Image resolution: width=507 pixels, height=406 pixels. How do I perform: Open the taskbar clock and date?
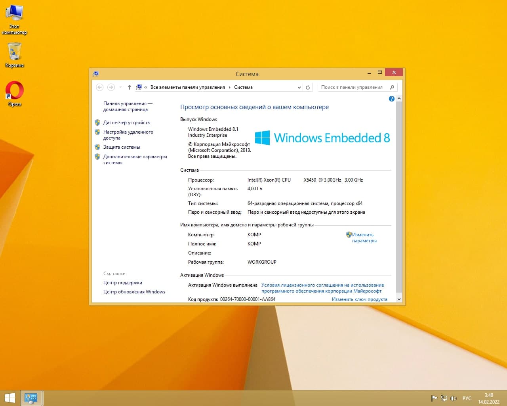489,398
